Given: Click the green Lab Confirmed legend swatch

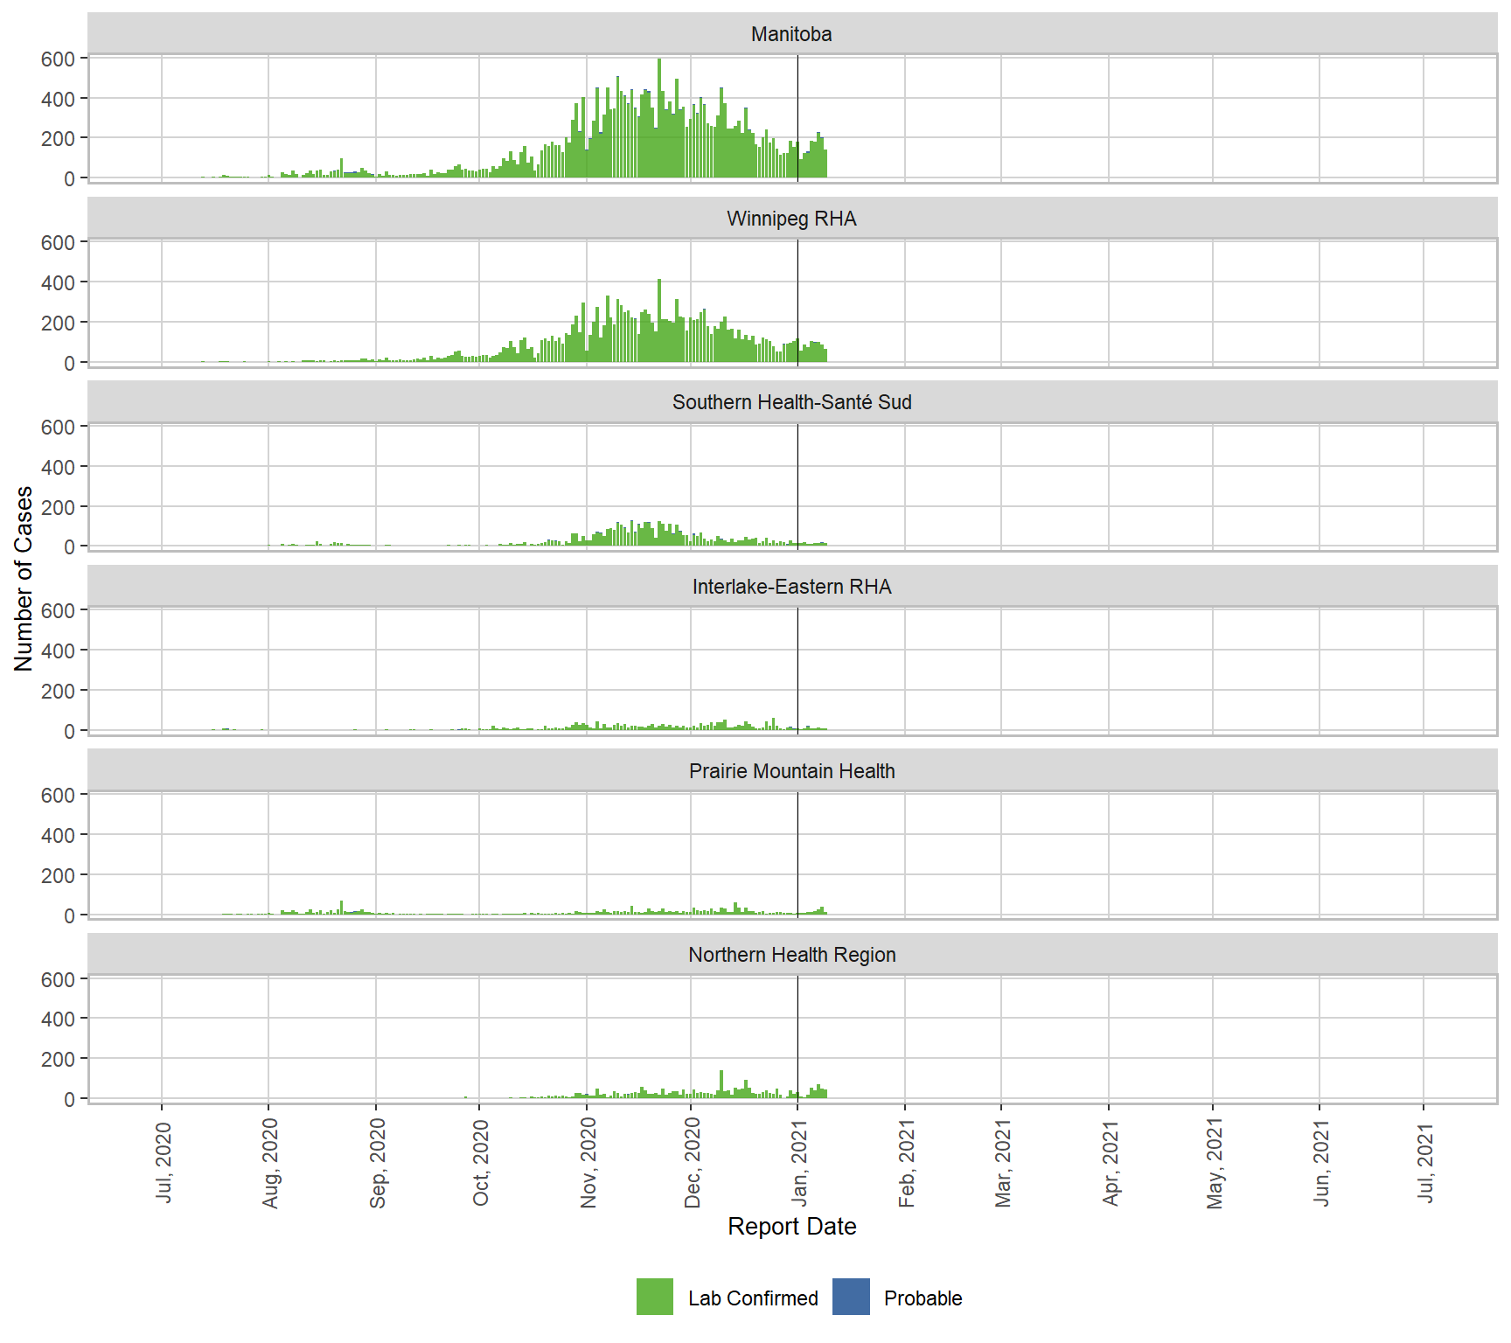Looking at the screenshot, I should [x=654, y=1297].
